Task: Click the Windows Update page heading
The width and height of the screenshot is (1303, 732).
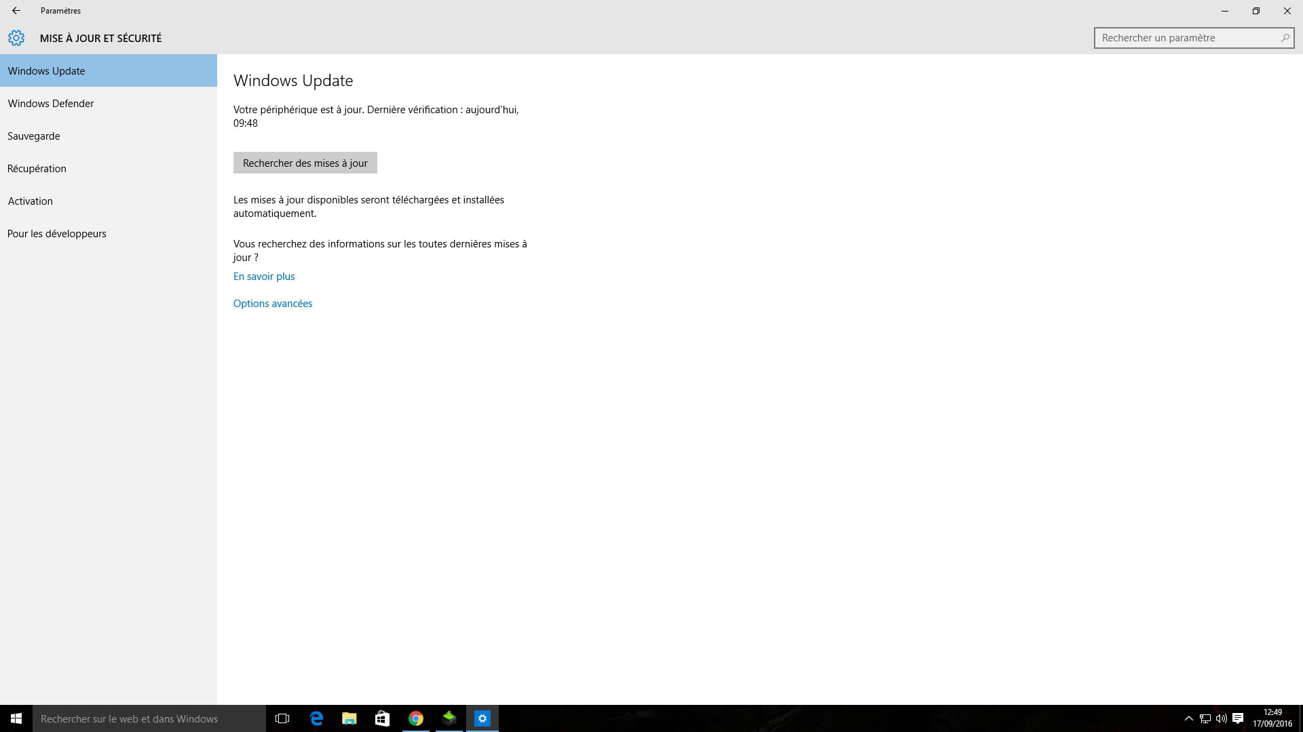Action: pos(293,81)
